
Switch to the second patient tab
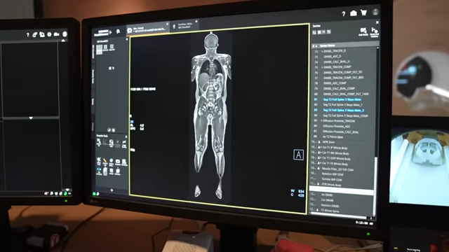click(x=185, y=26)
